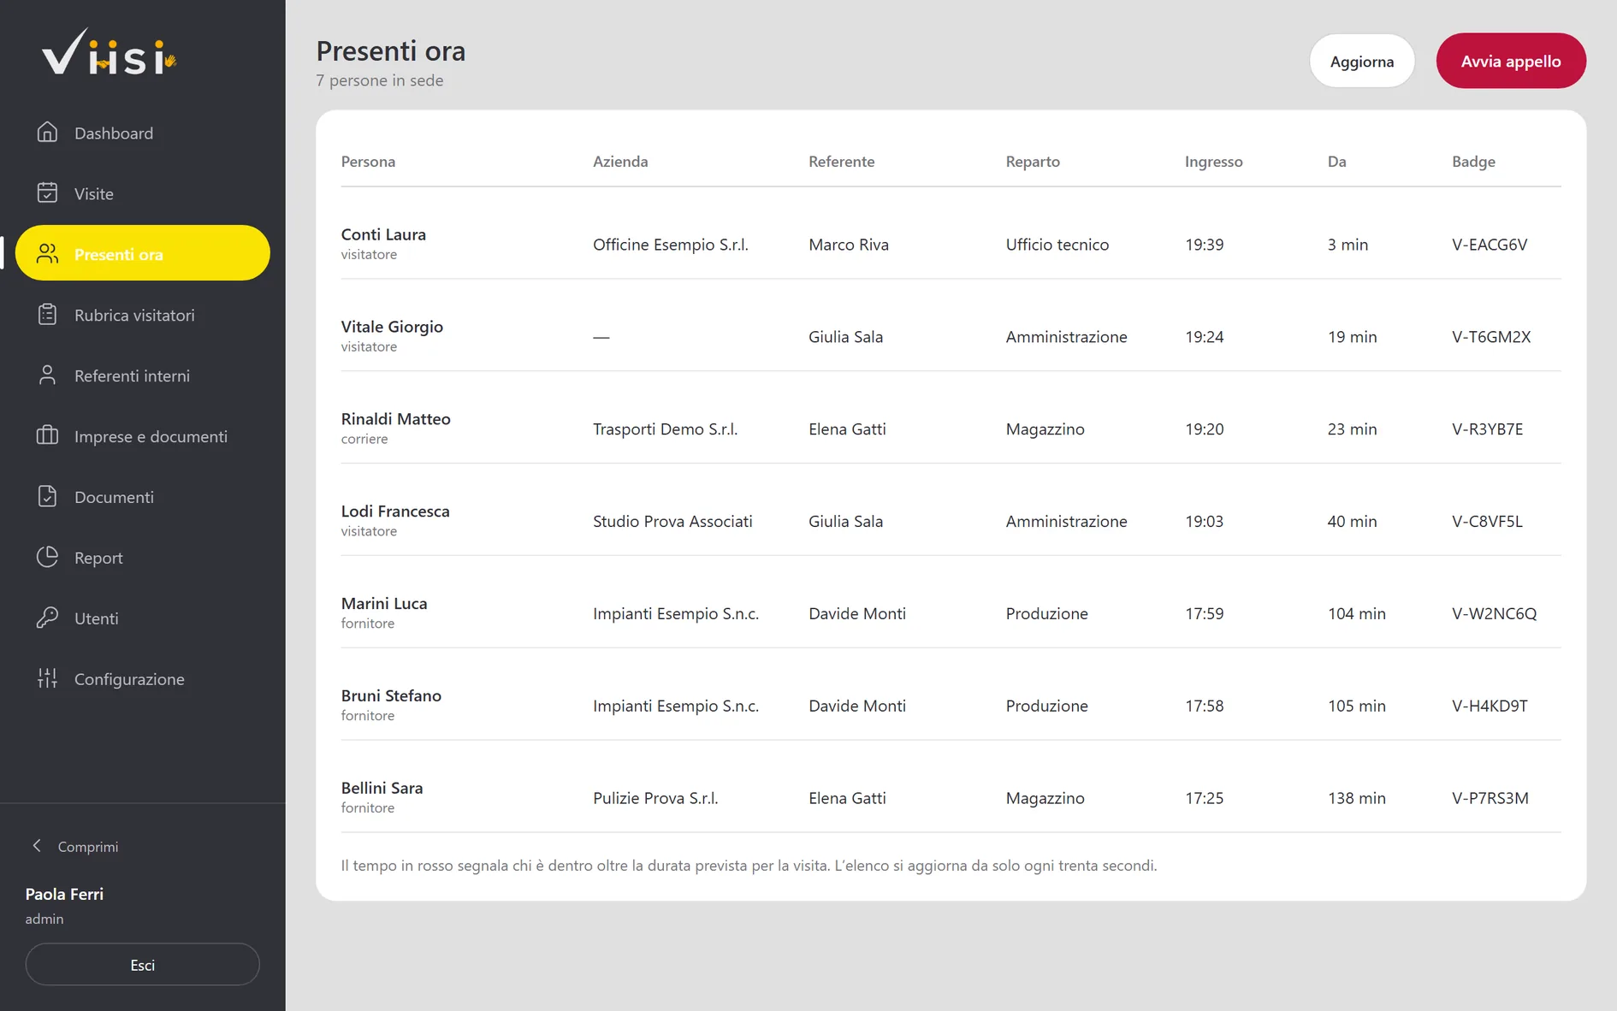Click the Documenti file-check icon
1617x1011 pixels.
pyautogui.click(x=47, y=497)
